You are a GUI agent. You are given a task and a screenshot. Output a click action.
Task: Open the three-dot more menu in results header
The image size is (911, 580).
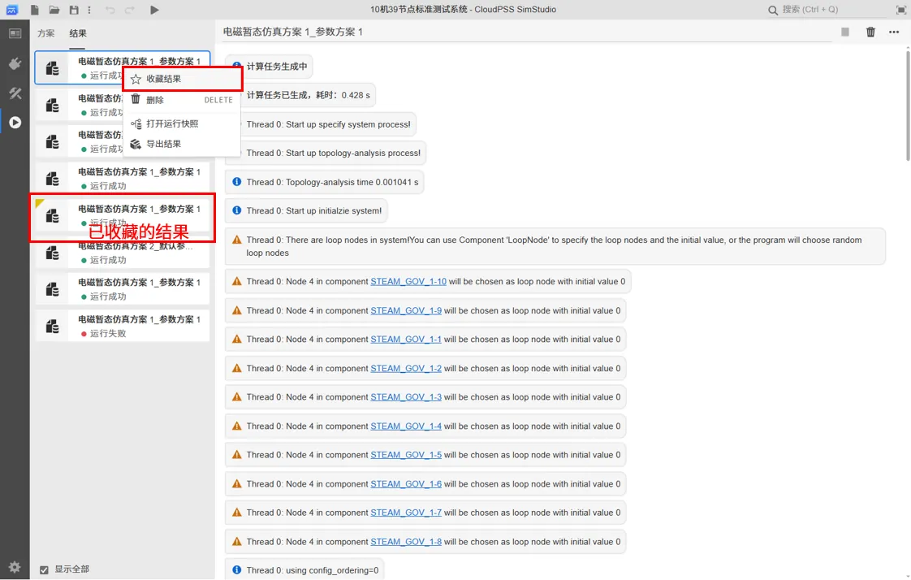click(x=894, y=32)
